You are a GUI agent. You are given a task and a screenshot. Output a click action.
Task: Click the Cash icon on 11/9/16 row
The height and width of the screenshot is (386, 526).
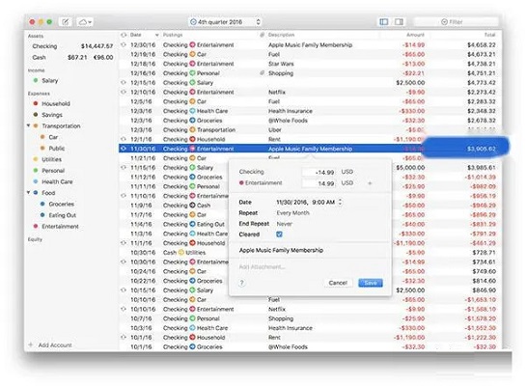[193, 205]
